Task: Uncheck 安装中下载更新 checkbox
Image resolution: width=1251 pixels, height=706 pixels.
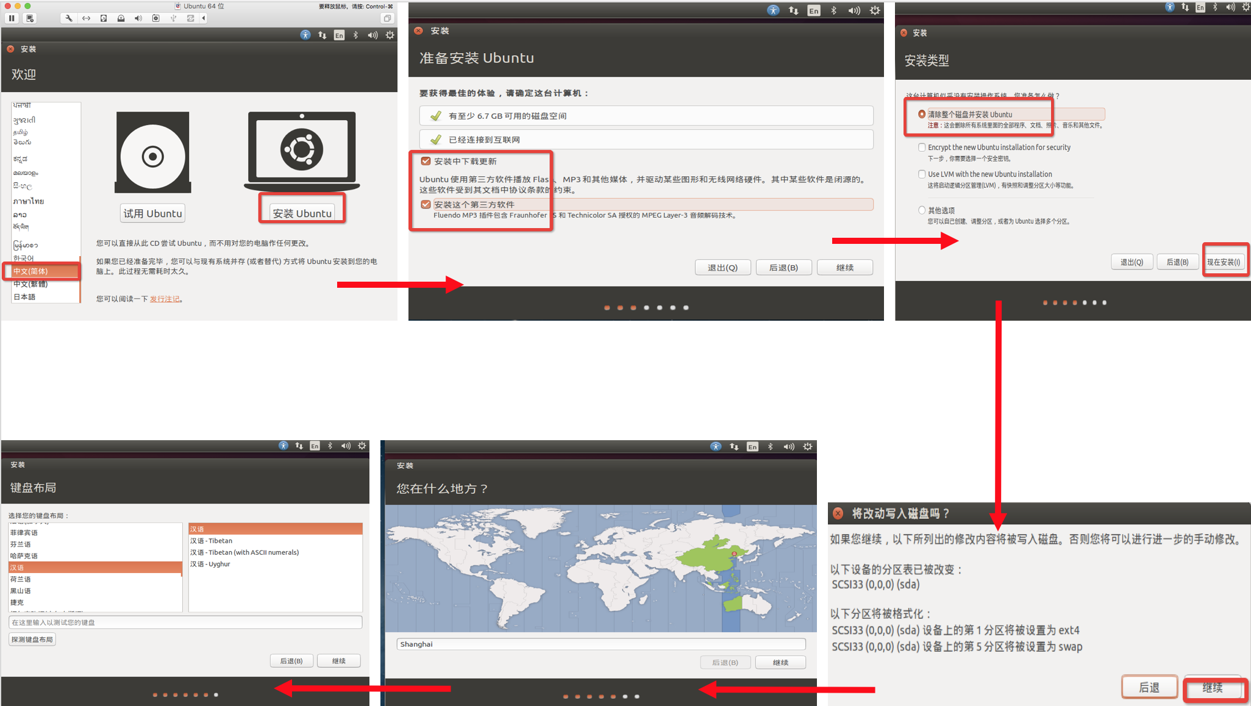Action: point(426,161)
